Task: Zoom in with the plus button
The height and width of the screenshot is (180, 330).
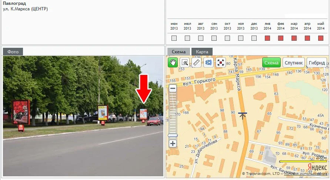Action: [173, 144]
